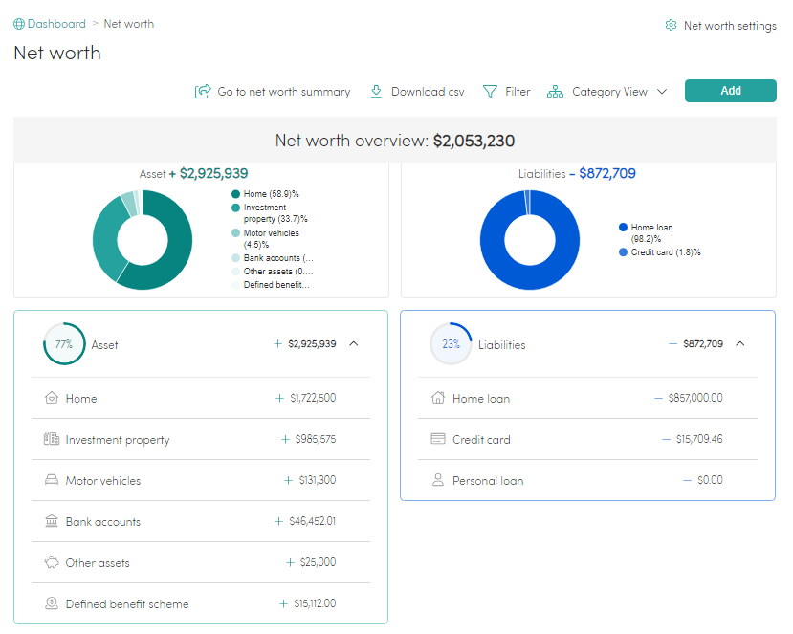Click the 77% asset progress ring

64,343
